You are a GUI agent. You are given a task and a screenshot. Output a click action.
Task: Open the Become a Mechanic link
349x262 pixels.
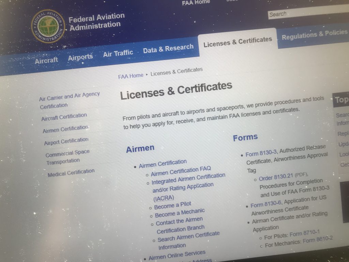click(180, 213)
